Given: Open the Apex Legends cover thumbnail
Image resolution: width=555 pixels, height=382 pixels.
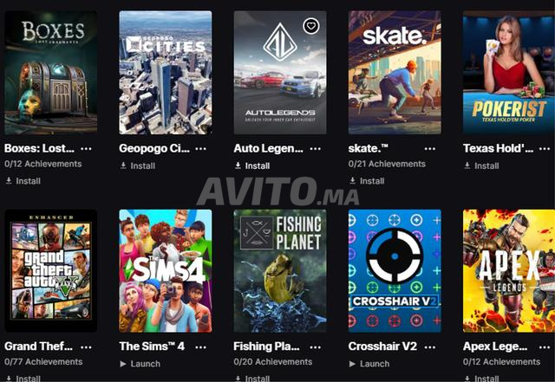Looking at the screenshot, I should click(x=509, y=270).
